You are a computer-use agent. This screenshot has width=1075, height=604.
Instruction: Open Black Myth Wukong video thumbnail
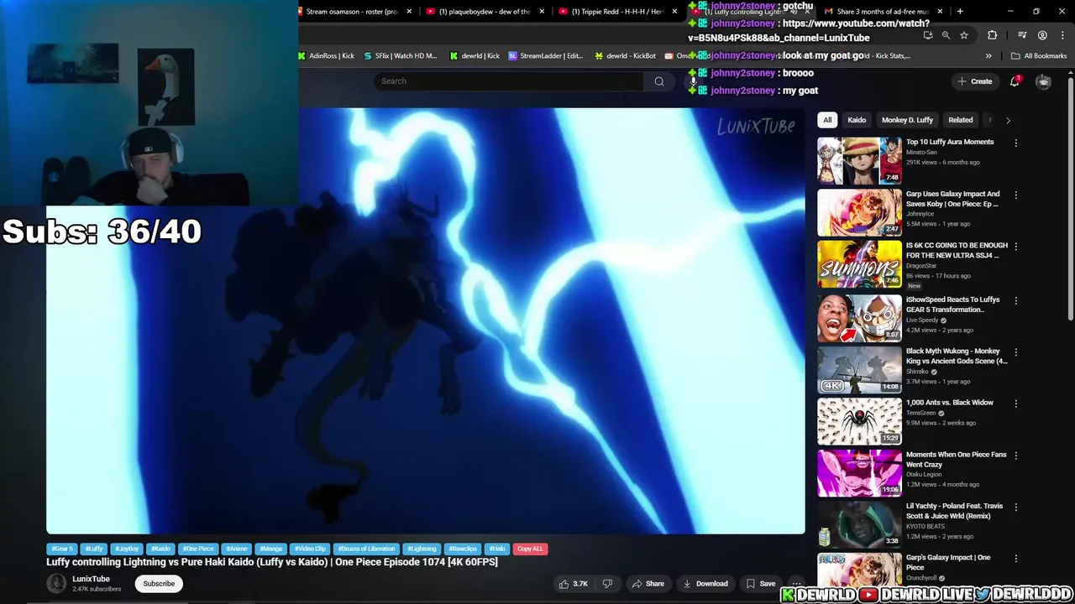coord(859,369)
